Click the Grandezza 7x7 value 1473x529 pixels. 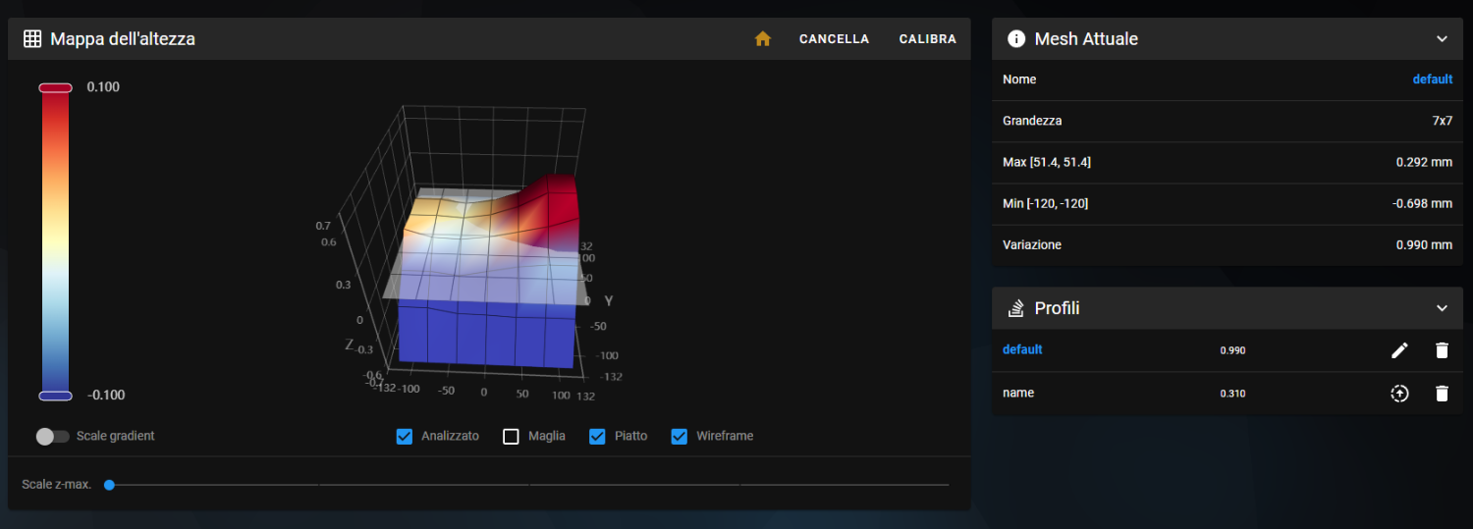tap(1442, 121)
